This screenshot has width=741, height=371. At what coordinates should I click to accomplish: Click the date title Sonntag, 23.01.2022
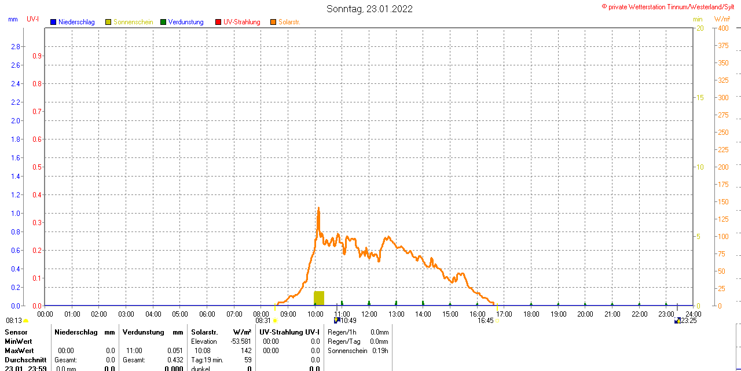click(x=369, y=9)
